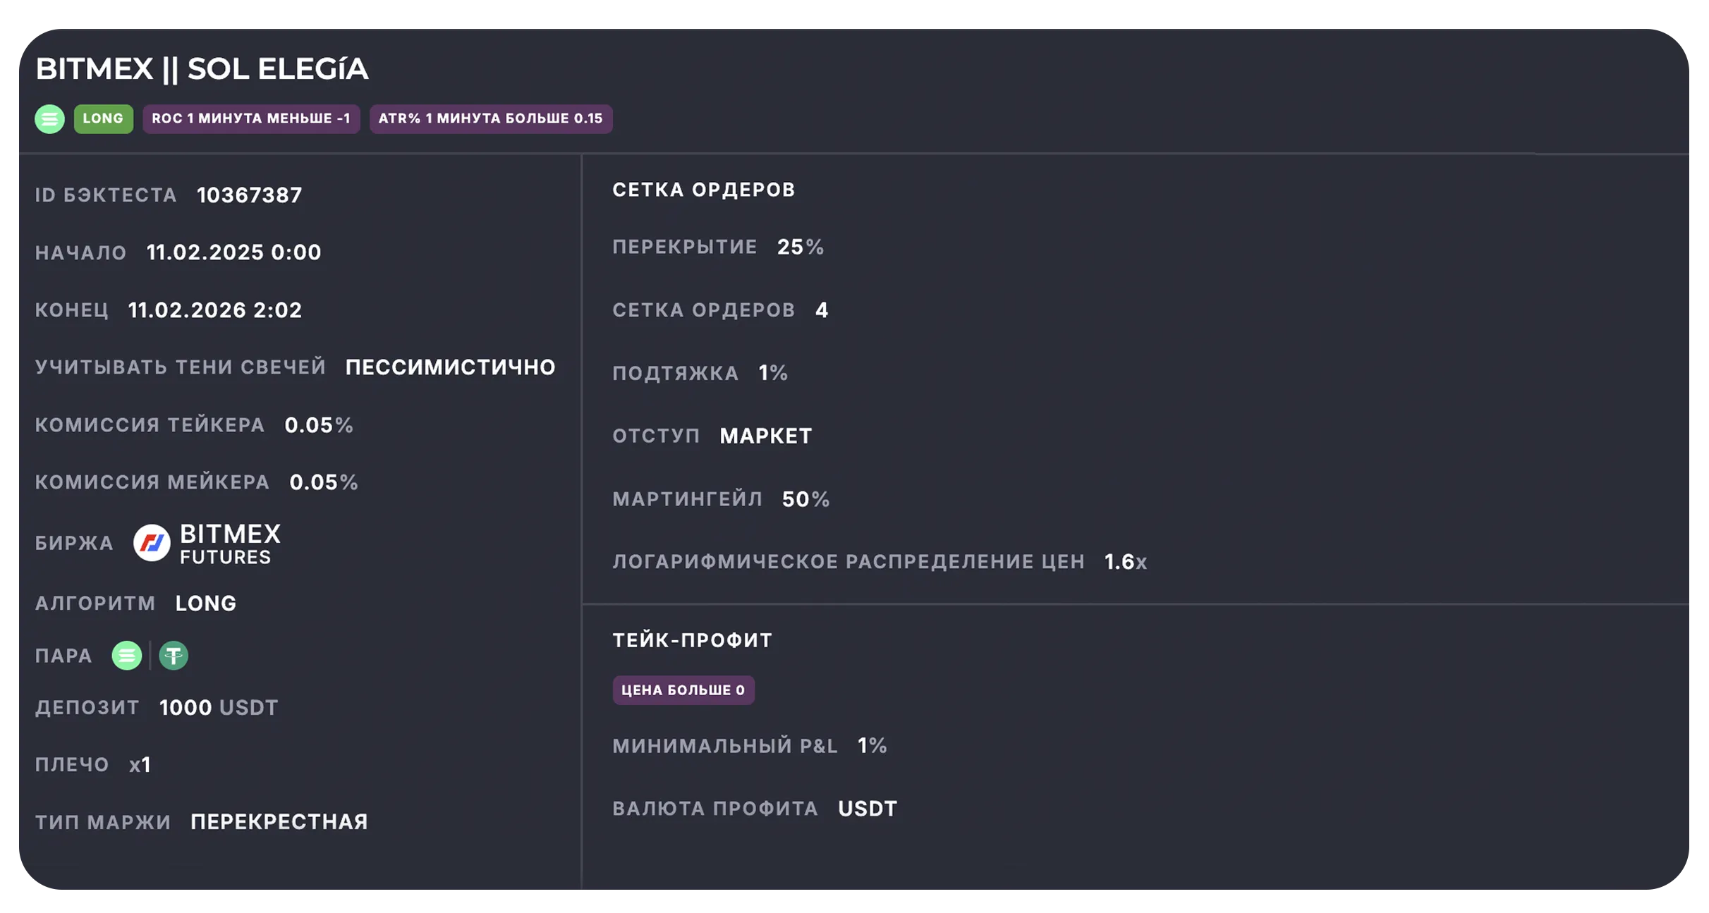Select the green Solana badge under the header
The height and width of the screenshot is (913, 1709).
49,118
